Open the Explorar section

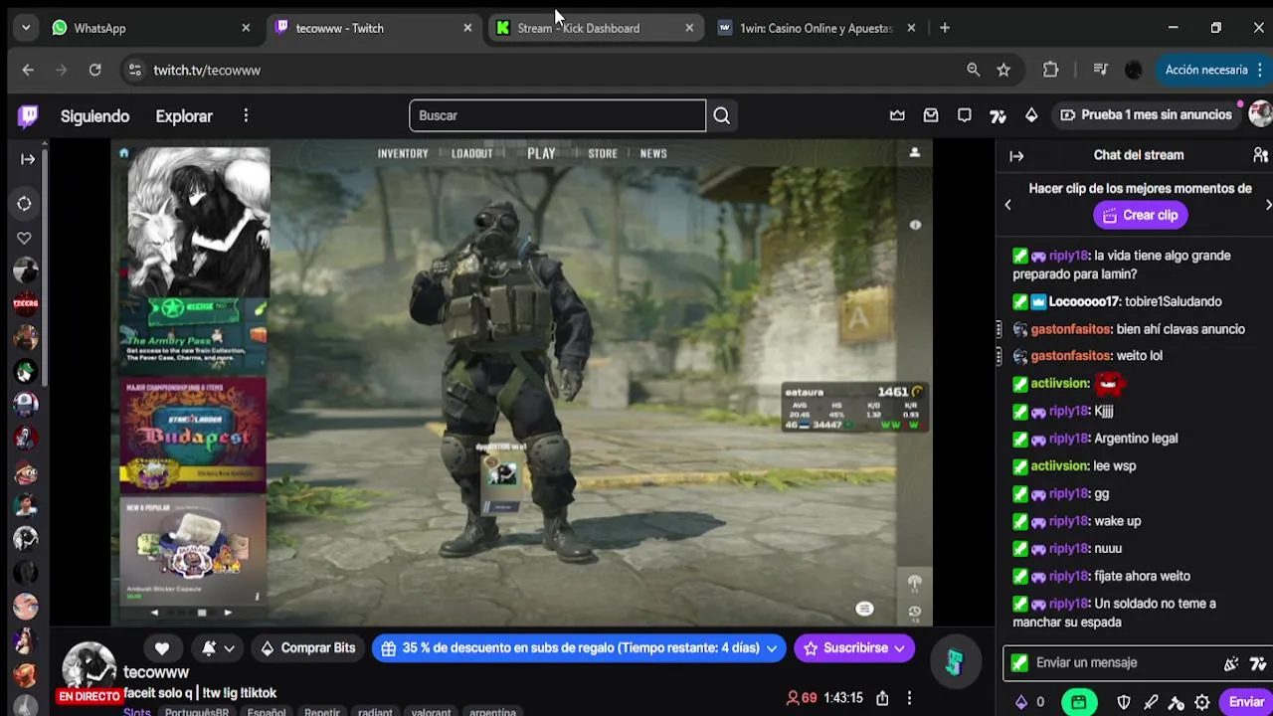pyautogui.click(x=184, y=116)
